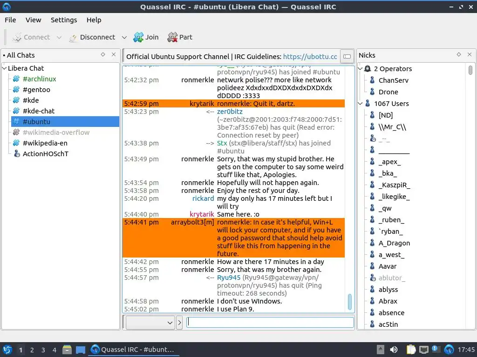Click the chat view scrollbar handle

[349, 301]
